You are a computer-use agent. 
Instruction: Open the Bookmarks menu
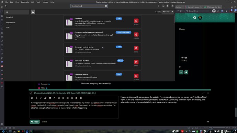pyautogui.click(x=25, y=2)
